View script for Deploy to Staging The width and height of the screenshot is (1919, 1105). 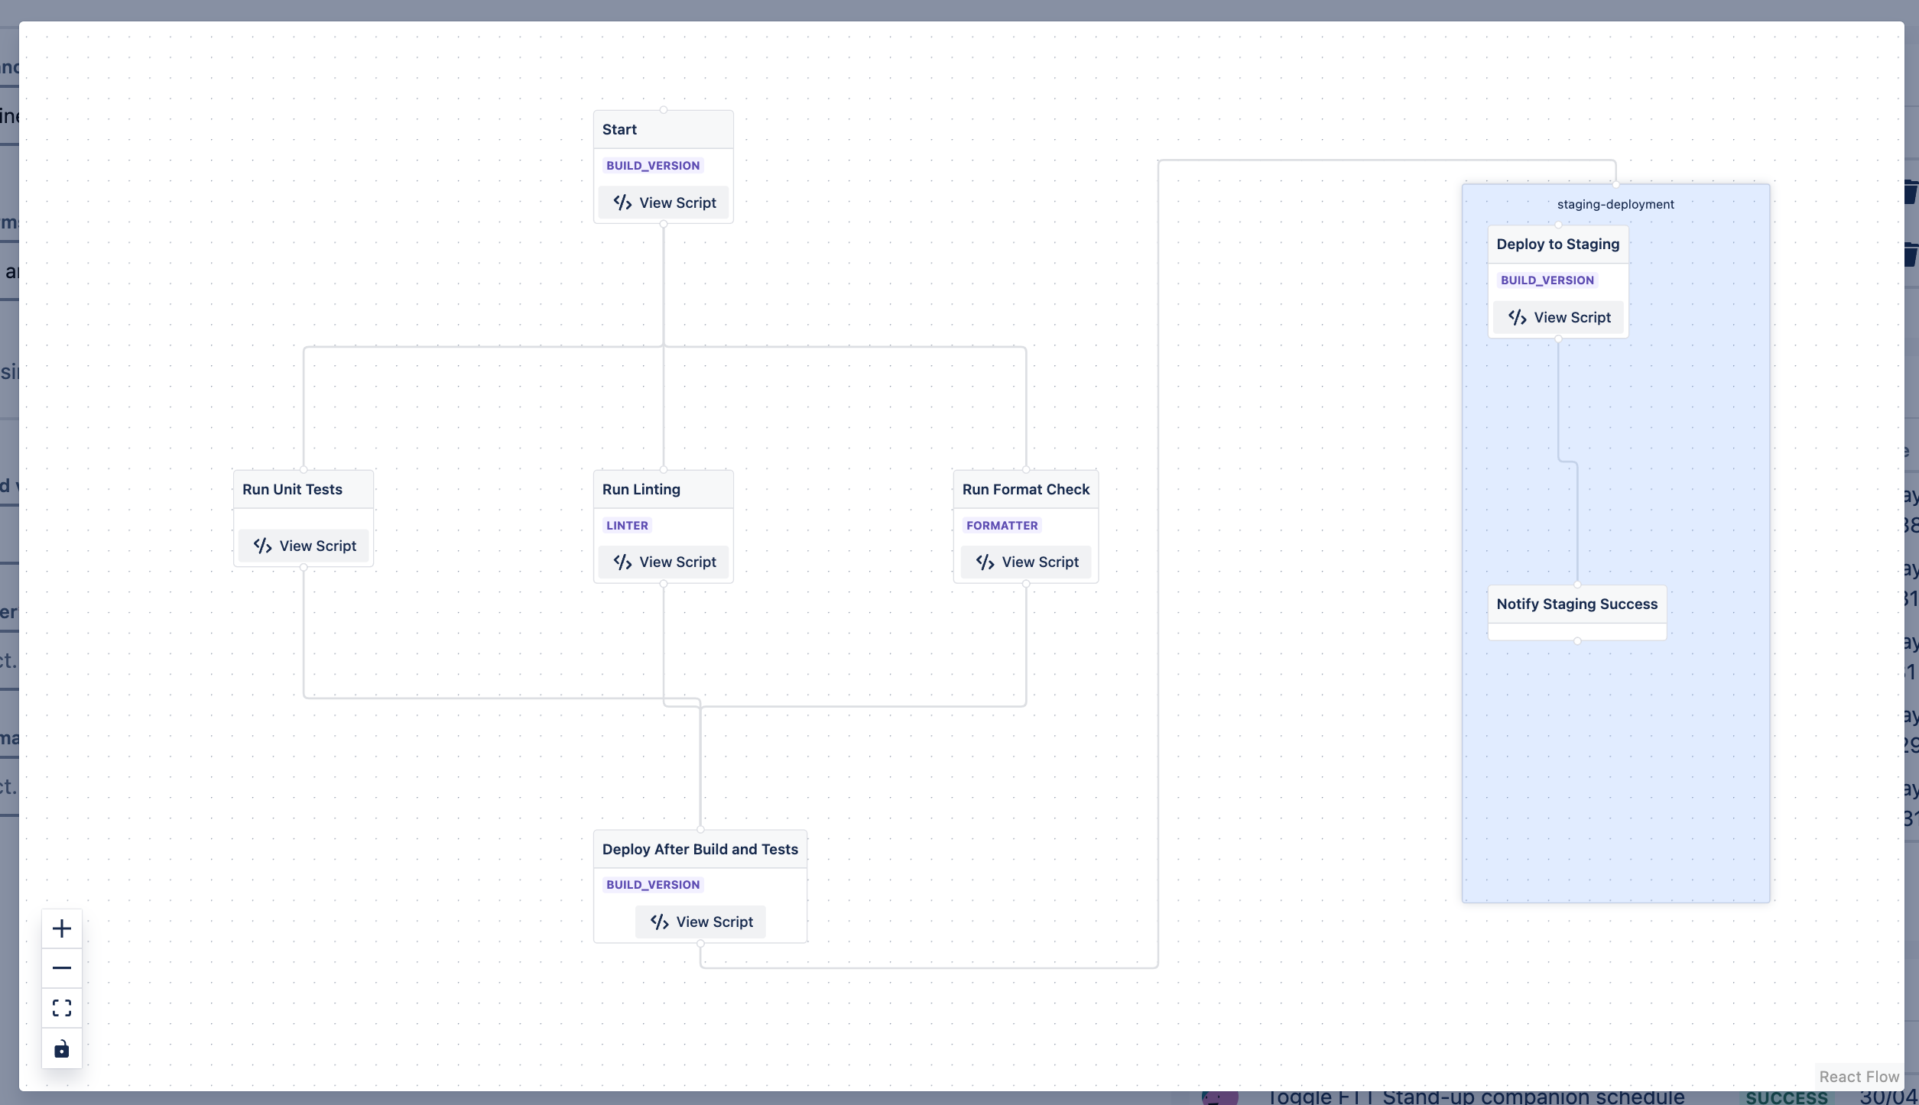pyautogui.click(x=1558, y=317)
